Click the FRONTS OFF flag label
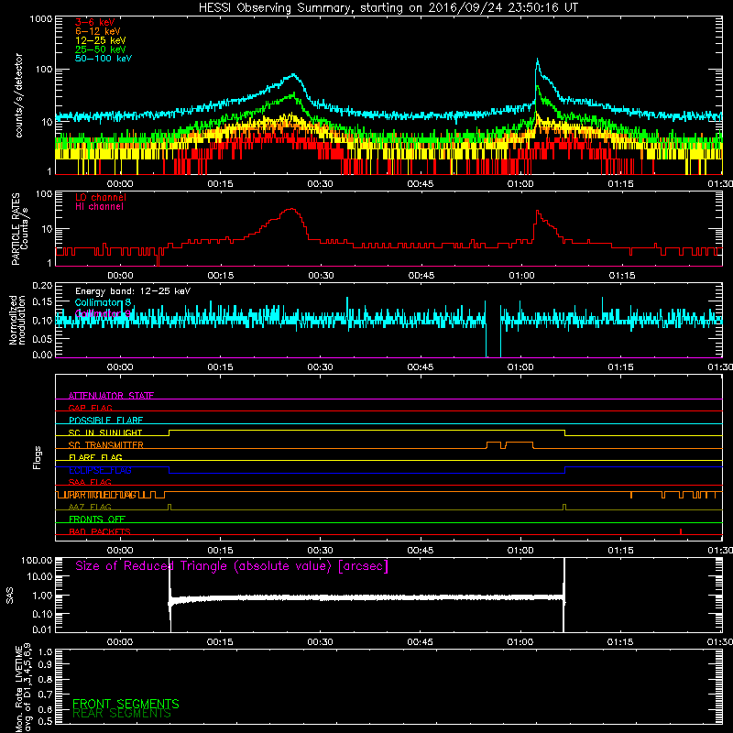Viewport: 733px width, 733px height. [x=97, y=520]
